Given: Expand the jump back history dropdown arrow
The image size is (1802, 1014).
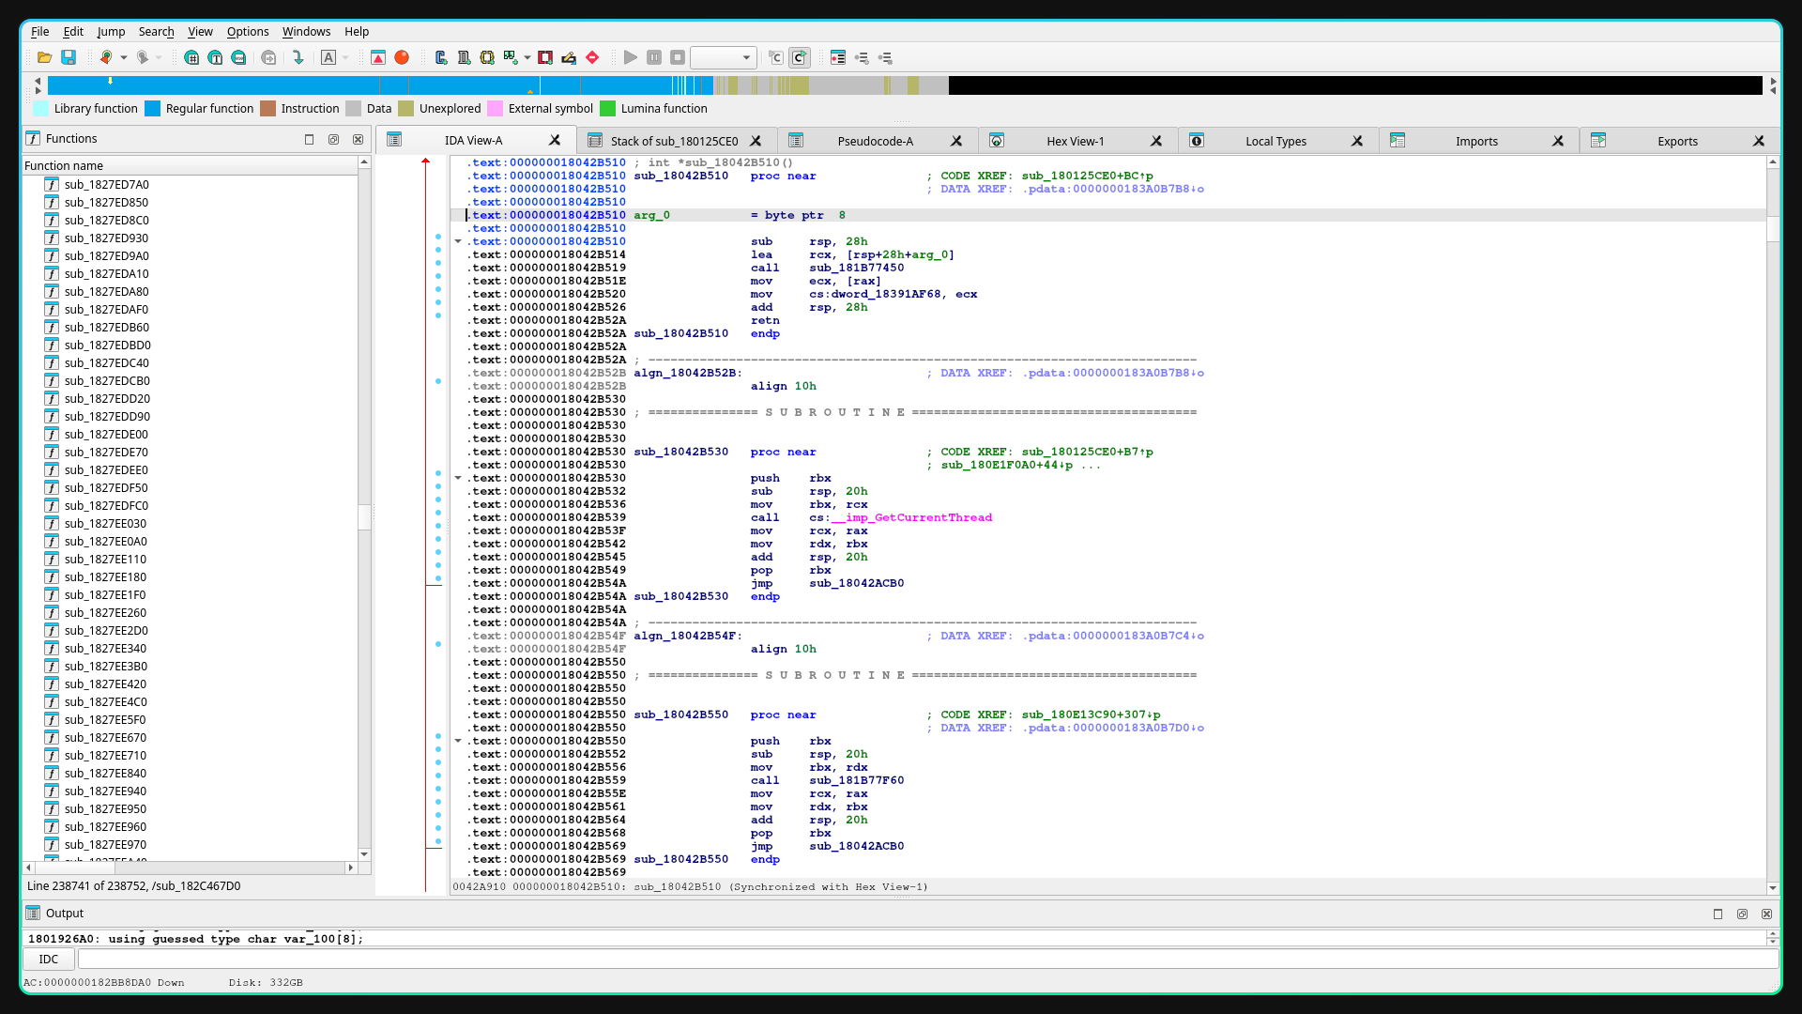Looking at the screenshot, I should click(x=124, y=58).
